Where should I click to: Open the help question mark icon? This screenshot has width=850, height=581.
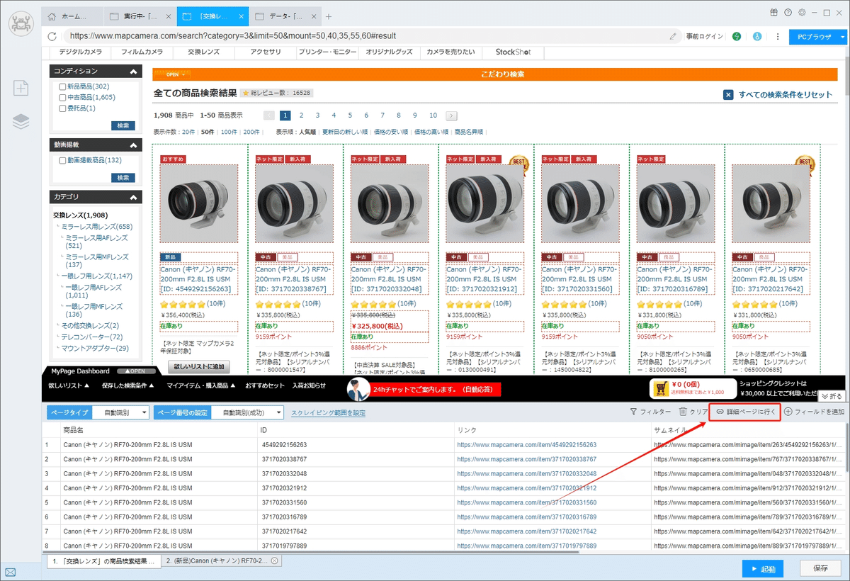788,12
